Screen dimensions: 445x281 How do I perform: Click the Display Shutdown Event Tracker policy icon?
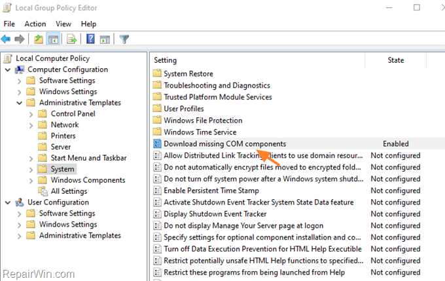[x=157, y=214]
